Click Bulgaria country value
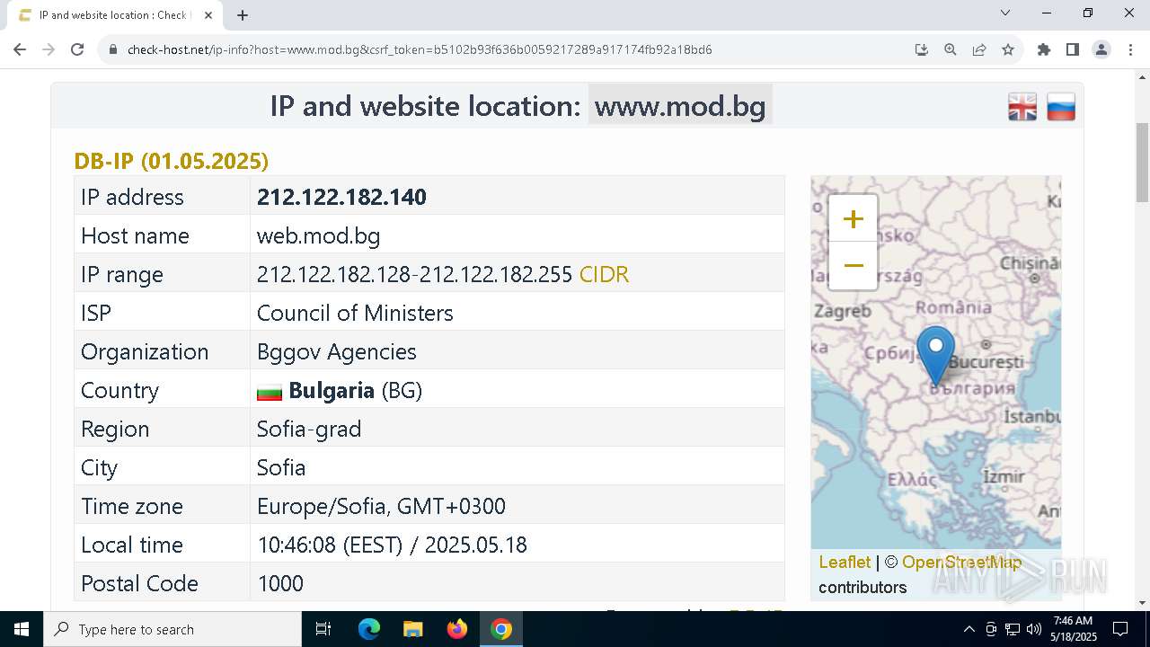The image size is (1150, 647). (x=332, y=390)
